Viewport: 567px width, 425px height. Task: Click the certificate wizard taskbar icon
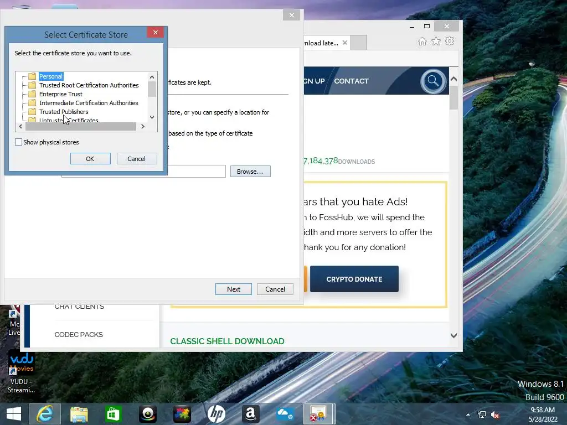pos(318,414)
